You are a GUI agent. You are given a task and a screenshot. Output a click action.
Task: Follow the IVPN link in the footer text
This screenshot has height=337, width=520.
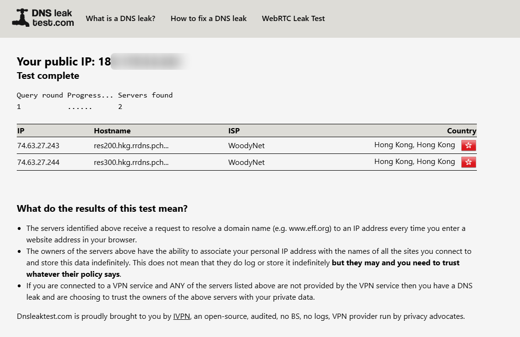(x=182, y=316)
